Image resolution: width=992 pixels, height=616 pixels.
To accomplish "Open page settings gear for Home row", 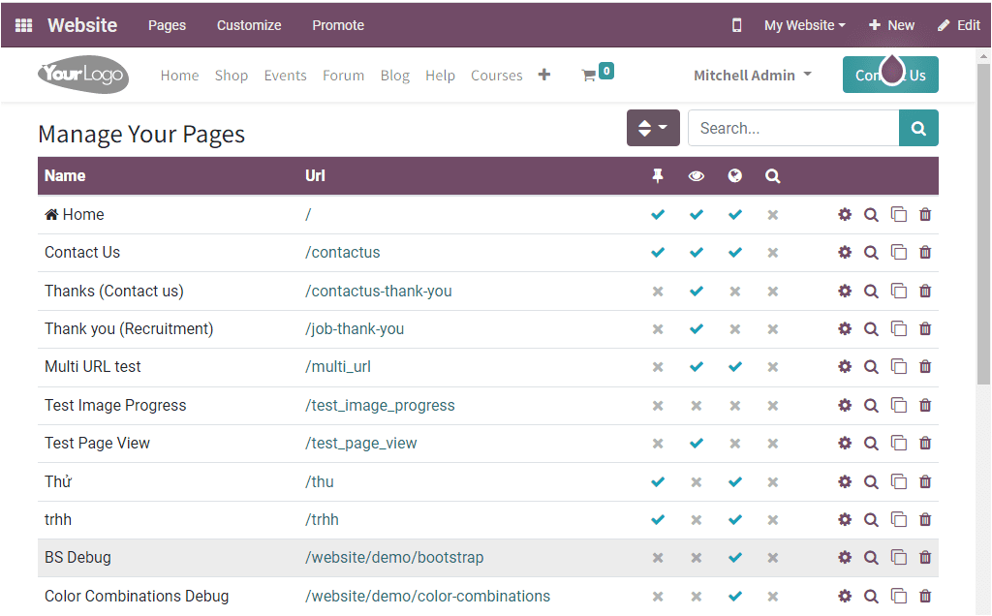I will point(844,214).
